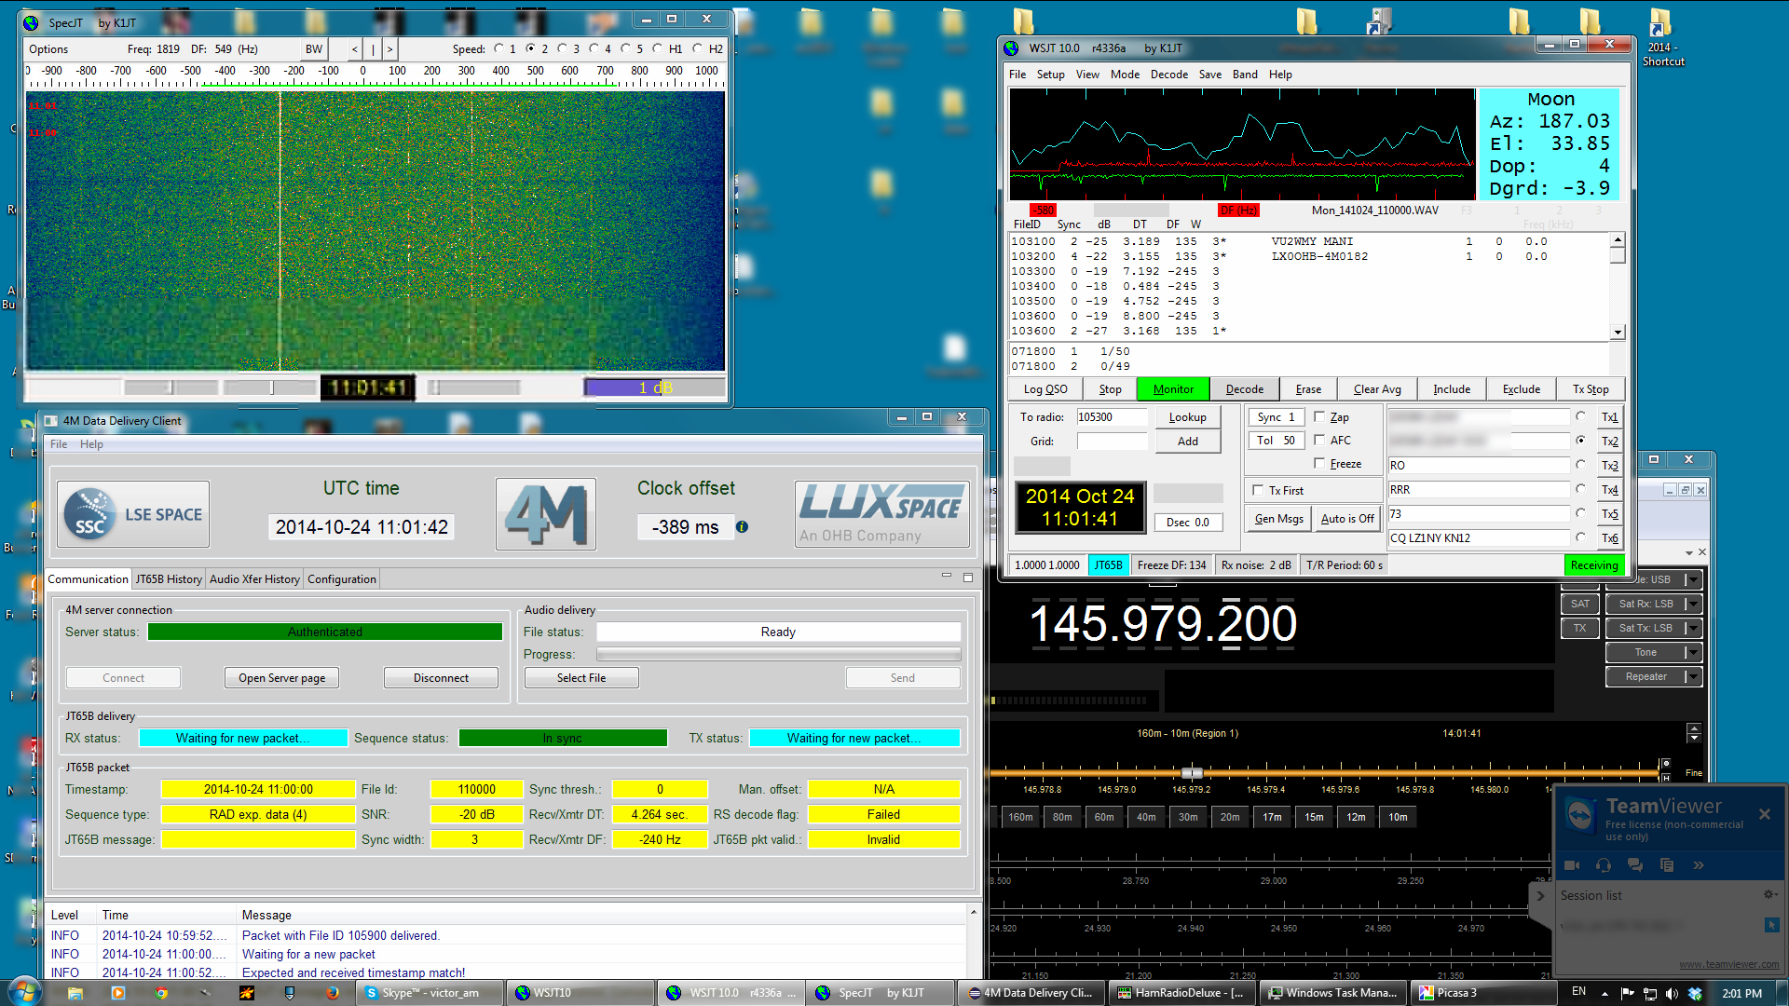Image resolution: width=1789 pixels, height=1006 pixels.
Task: Switch to JT65B History tab
Action: click(x=169, y=579)
